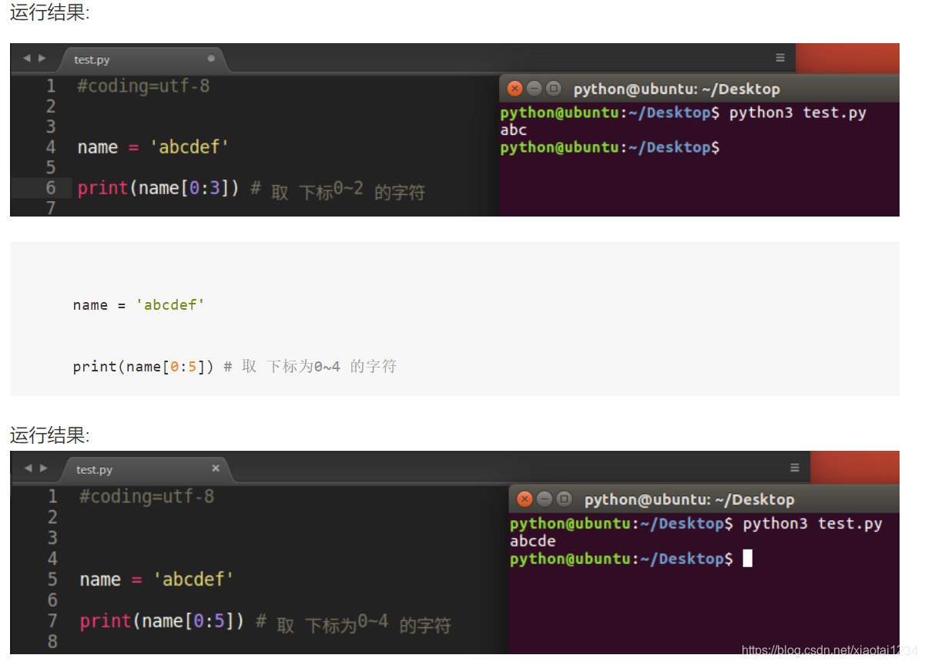Screen dimensions: 925x665
Task: Close test.py tab using its x
Action: coord(216,469)
